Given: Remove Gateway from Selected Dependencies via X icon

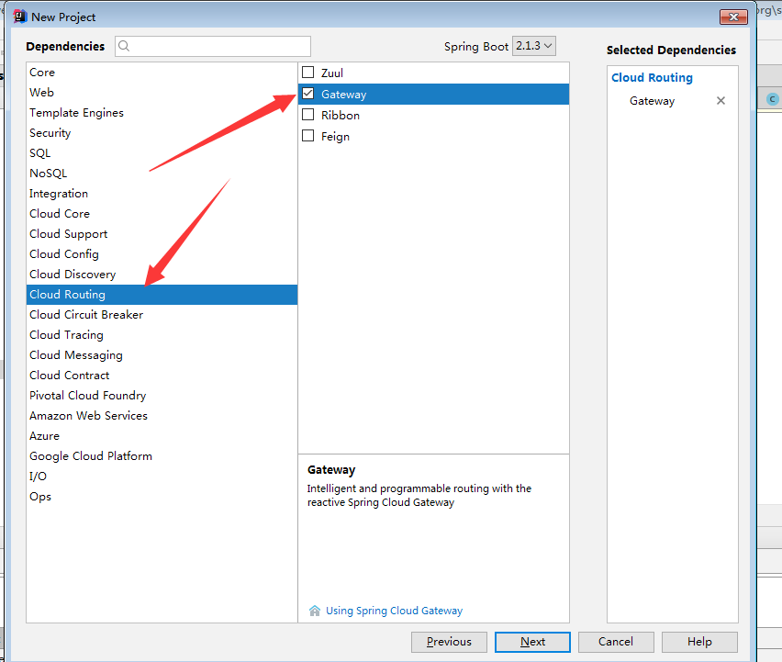Looking at the screenshot, I should tap(721, 101).
